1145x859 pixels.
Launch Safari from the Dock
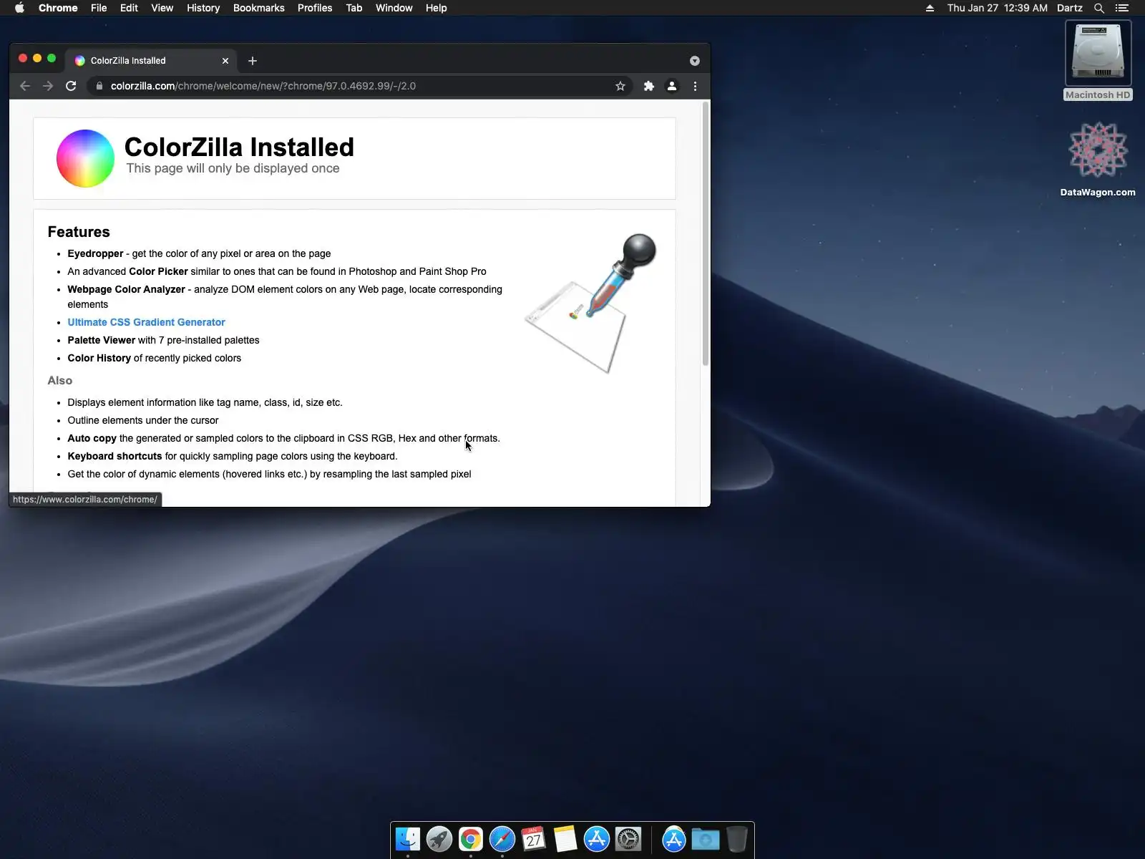502,839
